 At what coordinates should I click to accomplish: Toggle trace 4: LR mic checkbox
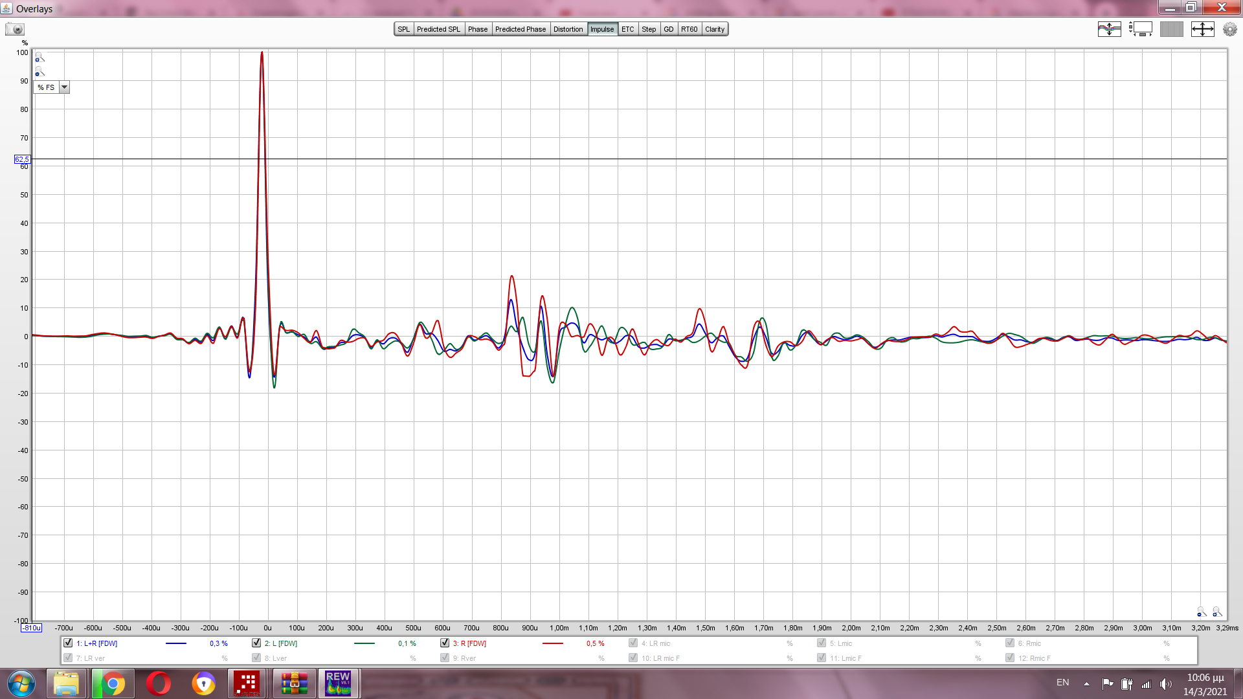pos(633,643)
